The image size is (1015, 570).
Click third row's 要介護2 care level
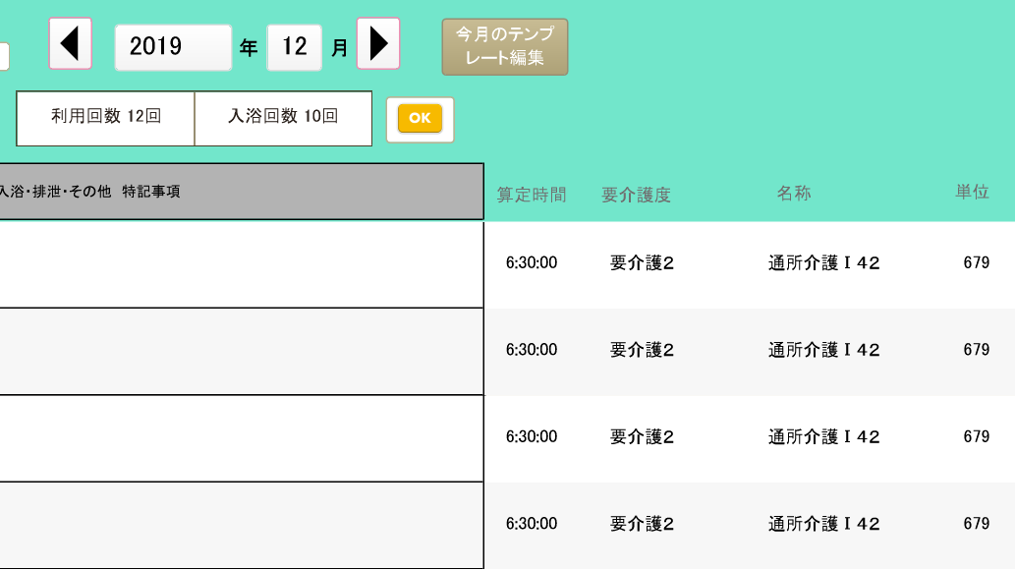click(x=643, y=436)
